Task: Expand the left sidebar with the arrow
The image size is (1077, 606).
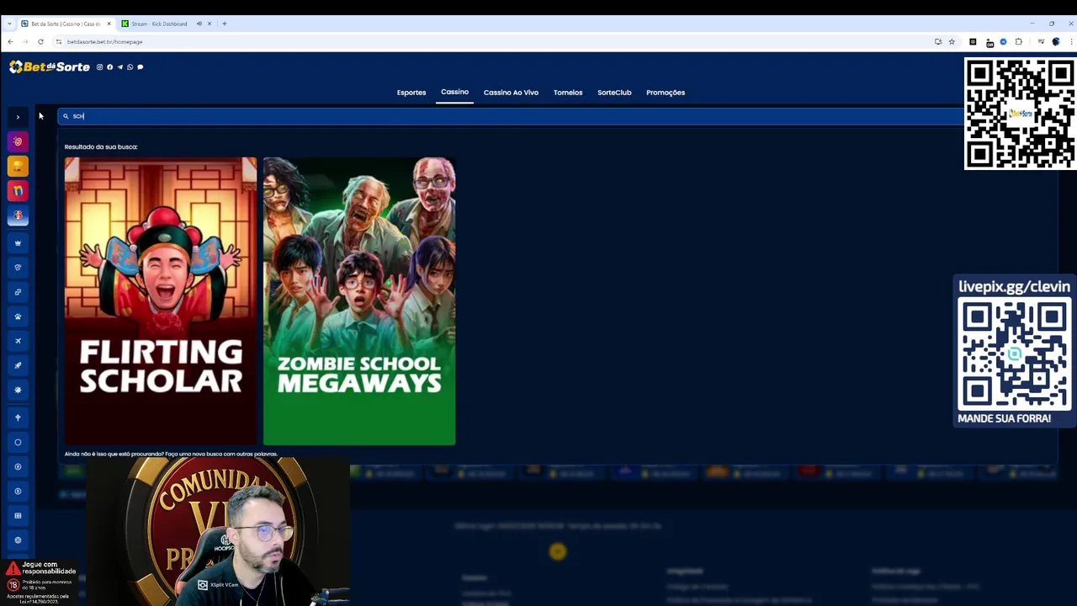Action: click(18, 117)
